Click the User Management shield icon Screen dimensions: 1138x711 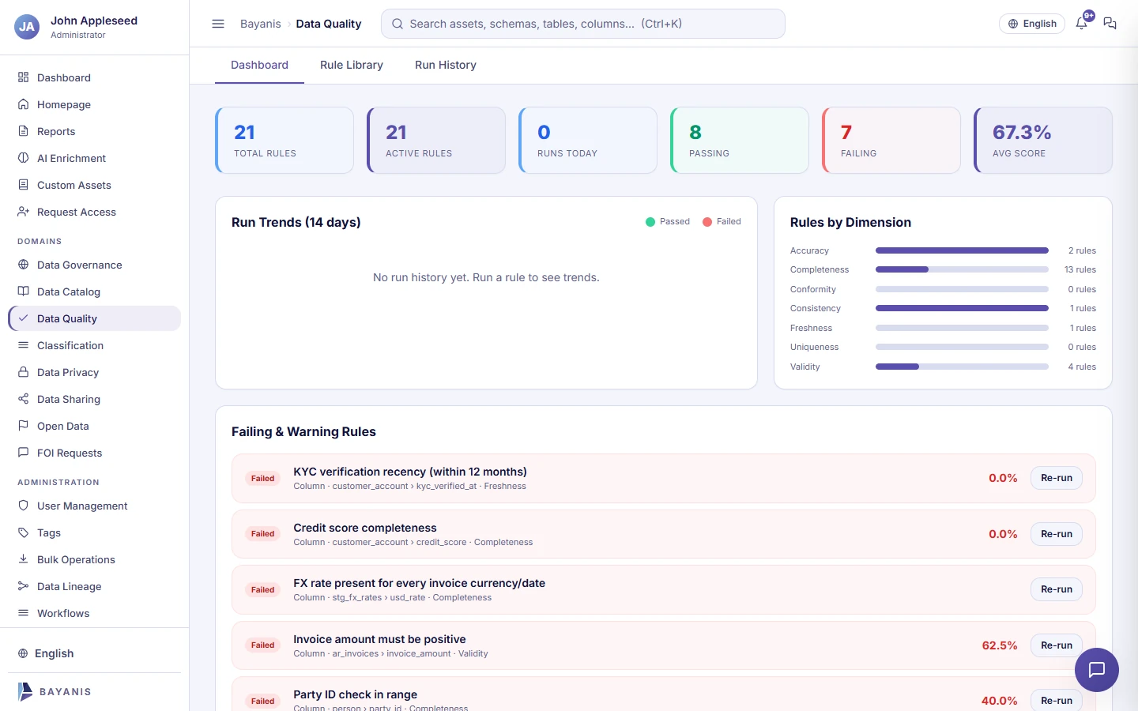point(24,506)
